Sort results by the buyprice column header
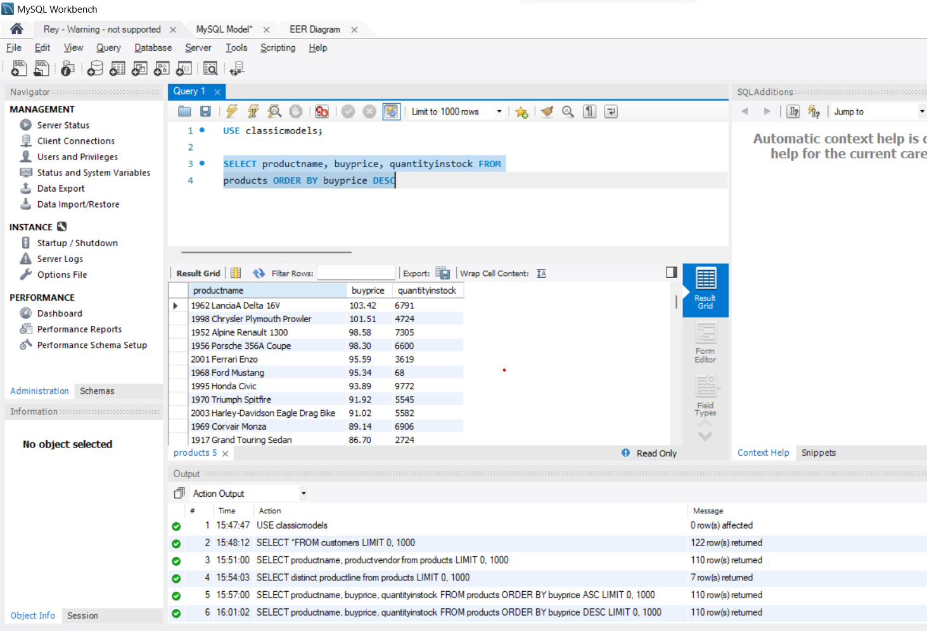Screen dimensions: 927x631 (x=368, y=290)
